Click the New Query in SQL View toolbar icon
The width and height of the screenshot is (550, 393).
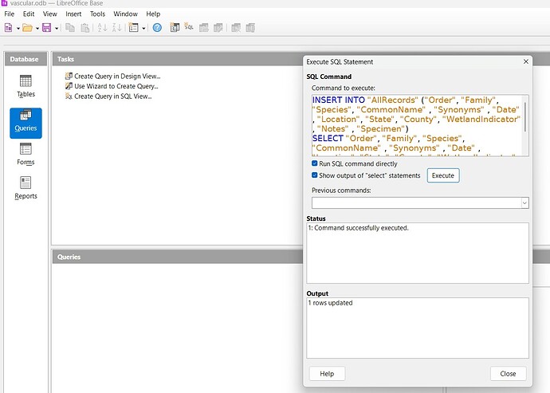(x=189, y=28)
